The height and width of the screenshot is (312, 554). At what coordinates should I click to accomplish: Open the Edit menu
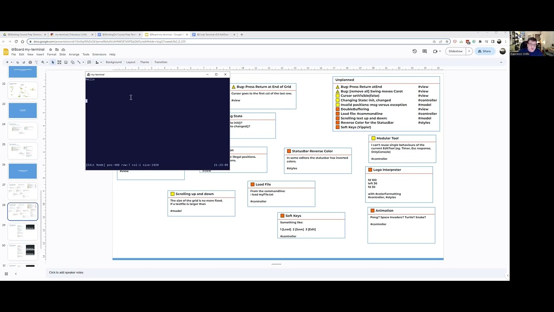22,55
